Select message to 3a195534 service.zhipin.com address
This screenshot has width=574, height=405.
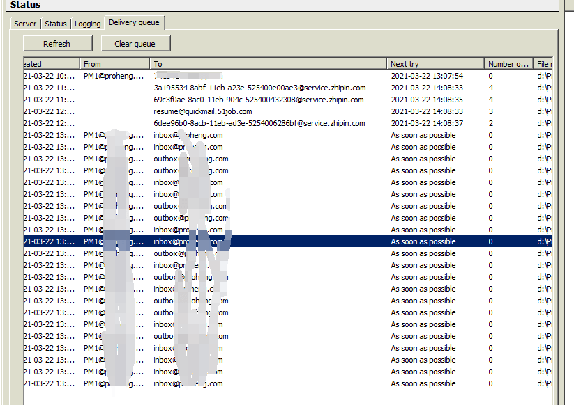click(259, 88)
